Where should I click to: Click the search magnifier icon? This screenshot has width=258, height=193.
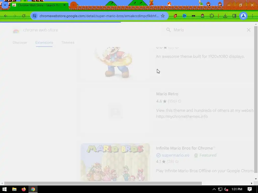[168, 30]
